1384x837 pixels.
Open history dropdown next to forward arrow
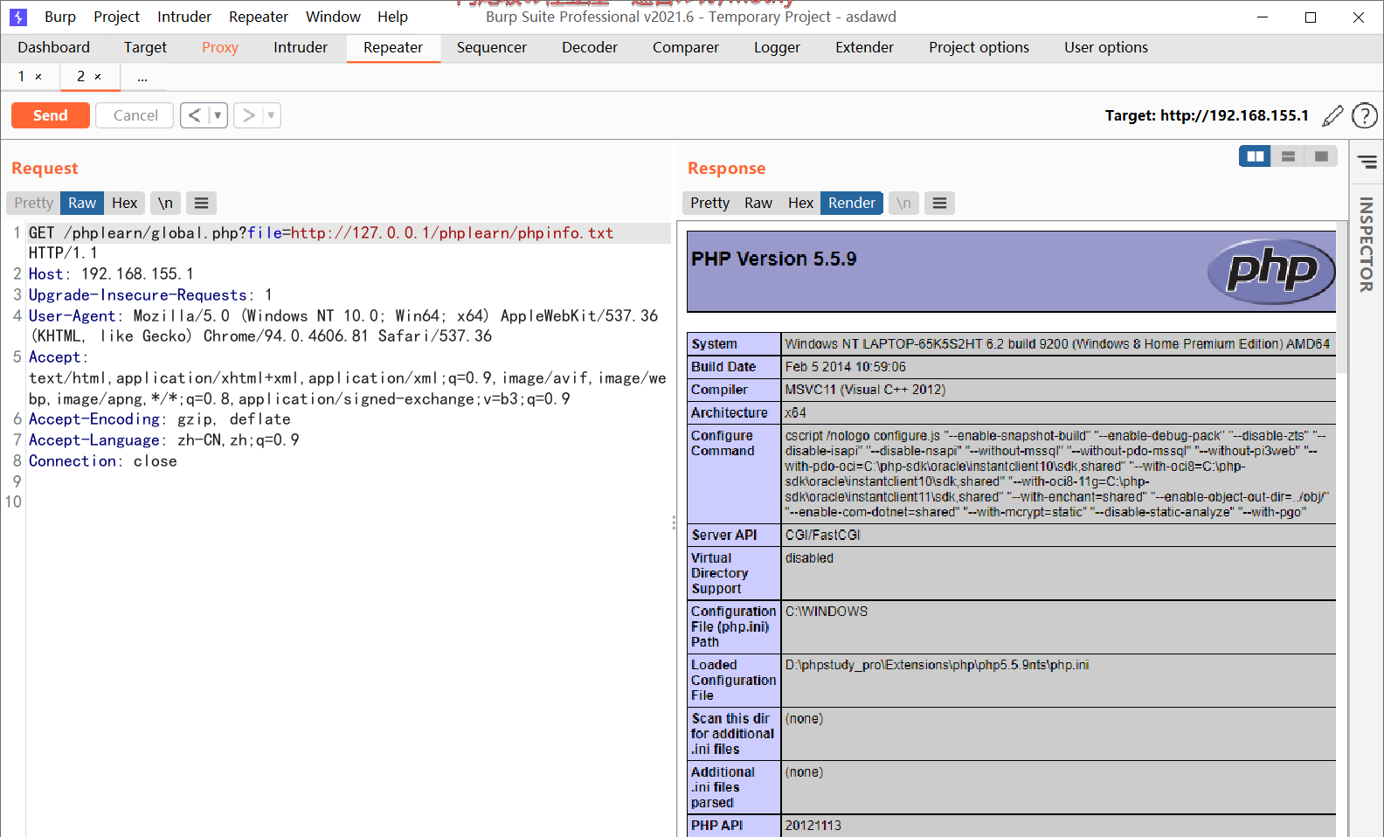click(x=271, y=115)
